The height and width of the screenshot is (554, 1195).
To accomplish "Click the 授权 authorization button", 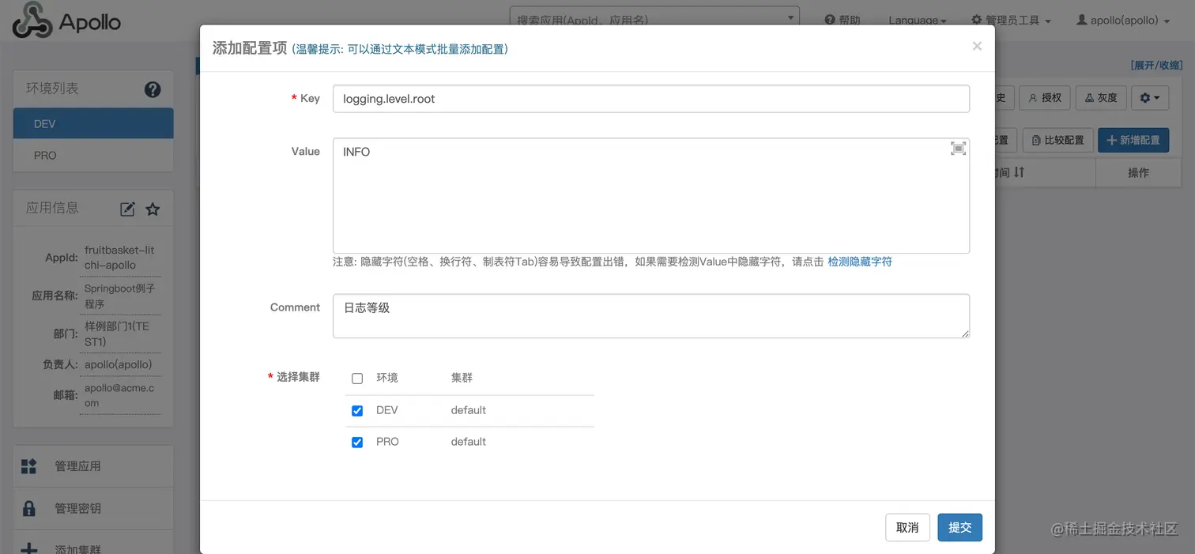I will [1045, 97].
